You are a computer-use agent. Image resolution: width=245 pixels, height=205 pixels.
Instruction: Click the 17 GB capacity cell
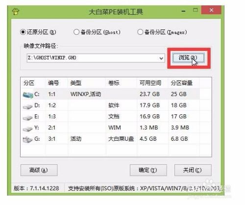[179, 116]
